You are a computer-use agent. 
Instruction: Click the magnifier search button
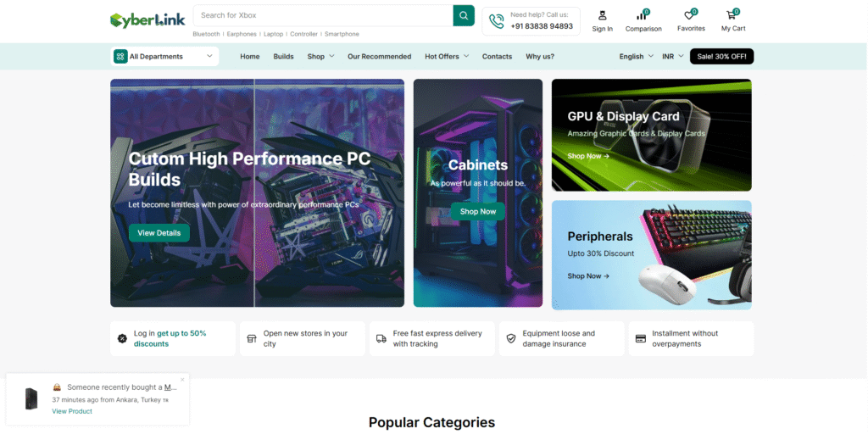tap(464, 15)
